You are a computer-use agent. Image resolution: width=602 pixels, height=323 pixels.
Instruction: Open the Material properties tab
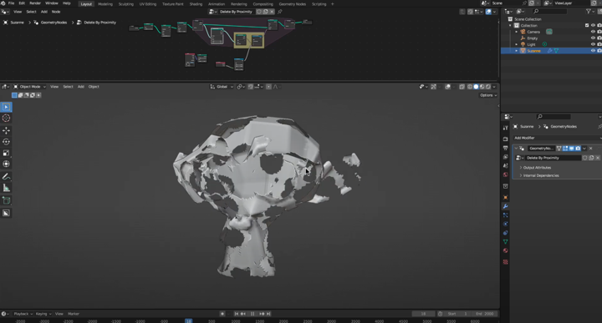506,250
